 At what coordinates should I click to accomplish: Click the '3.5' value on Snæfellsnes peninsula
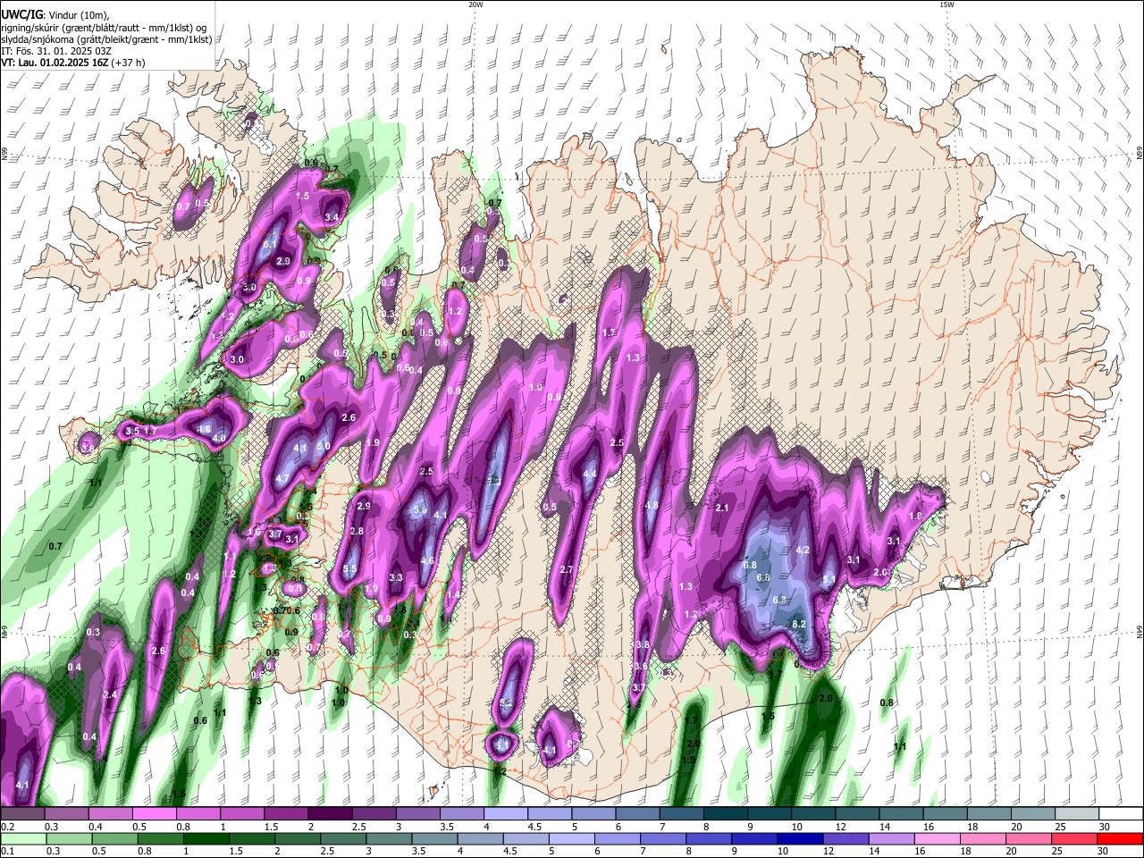coord(131,431)
